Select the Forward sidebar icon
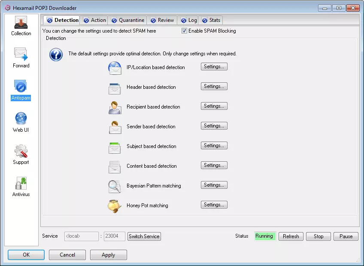Image resolution: width=364 pixels, height=266 pixels. (x=21, y=58)
